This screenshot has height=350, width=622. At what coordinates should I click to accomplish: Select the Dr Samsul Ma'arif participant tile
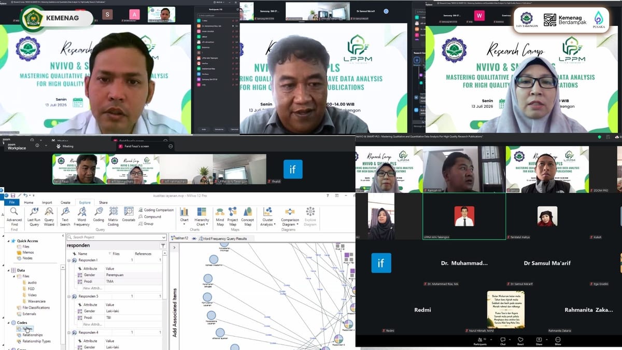tap(547, 263)
